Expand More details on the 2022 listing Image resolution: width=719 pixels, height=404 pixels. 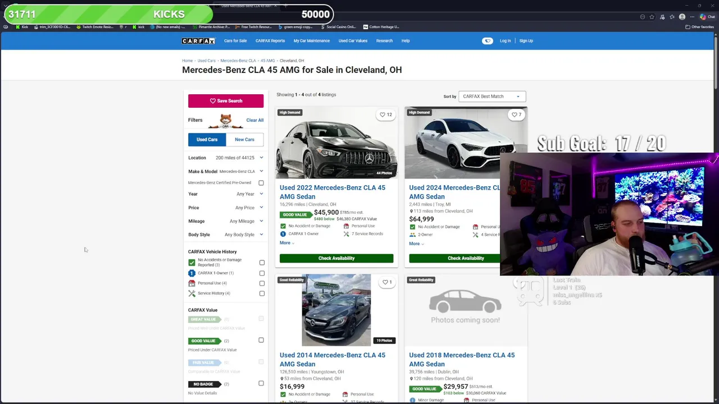[287, 243]
